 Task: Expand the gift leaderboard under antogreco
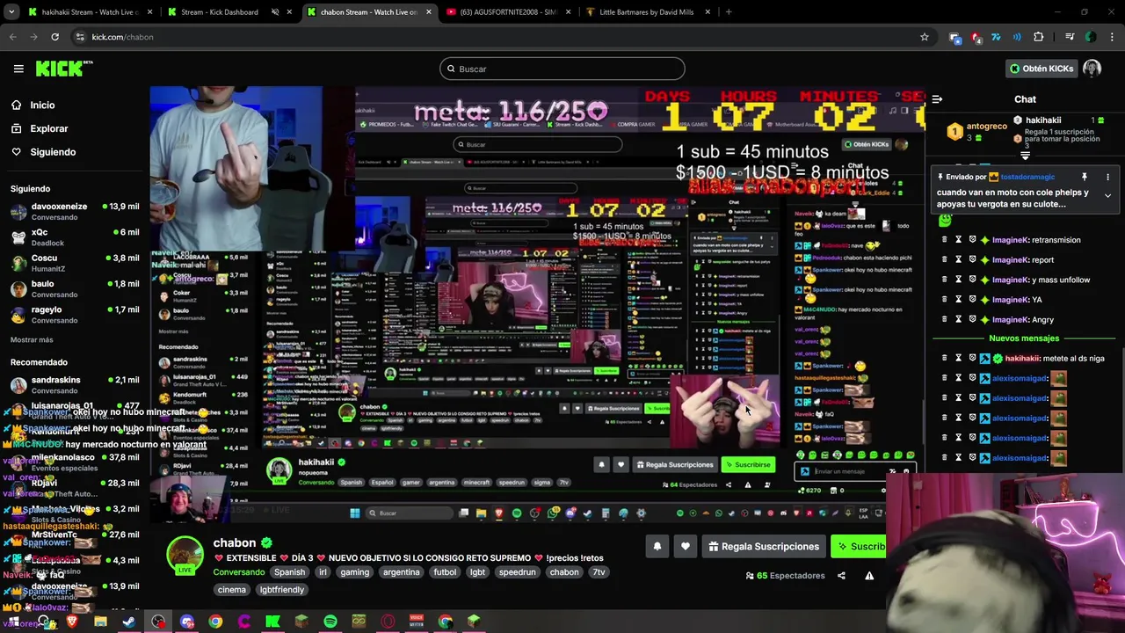tap(1025, 156)
